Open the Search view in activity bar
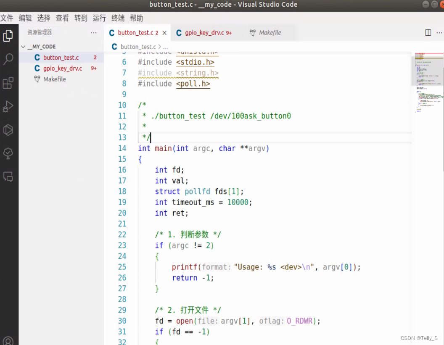The height and width of the screenshot is (345, 444). pos(8,59)
